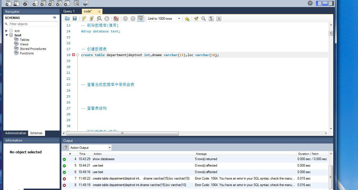358x190 pixels.
Task: Click the split-editor grip above scrollbar
Action: tap(331, 33)
